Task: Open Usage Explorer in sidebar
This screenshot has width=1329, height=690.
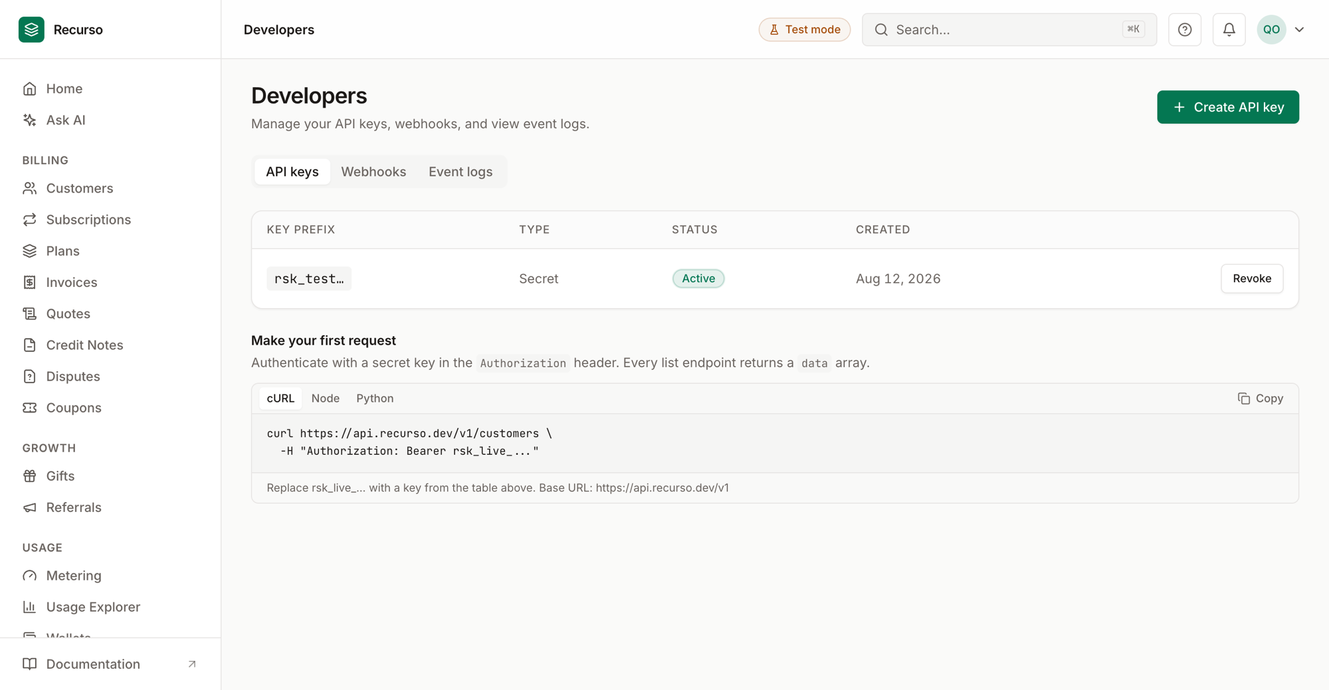Action: pos(93,607)
